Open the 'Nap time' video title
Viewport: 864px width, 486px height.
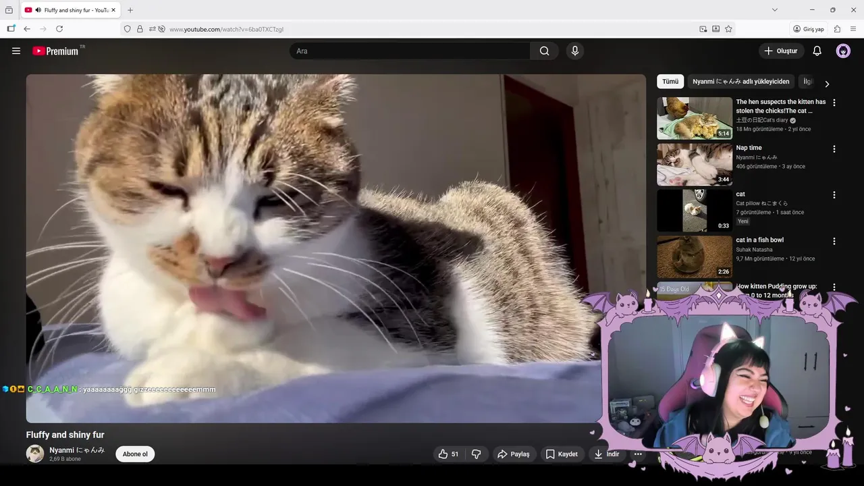click(x=749, y=148)
